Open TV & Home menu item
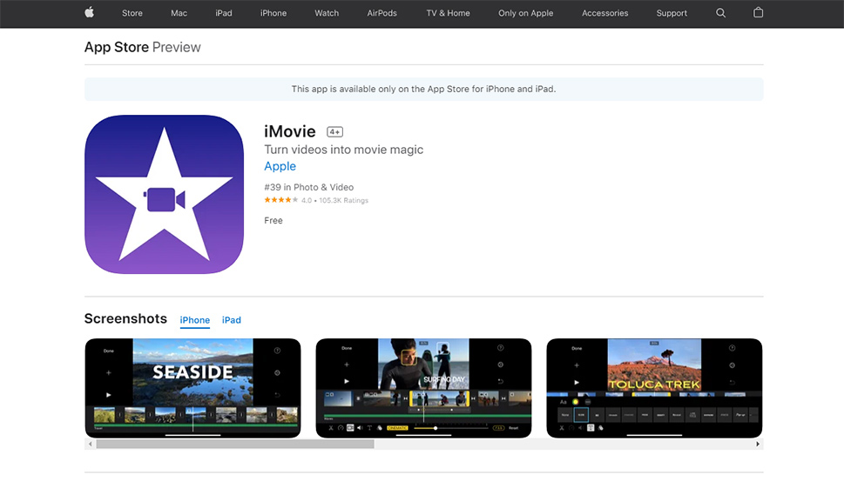The image size is (844, 481). click(x=448, y=13)
